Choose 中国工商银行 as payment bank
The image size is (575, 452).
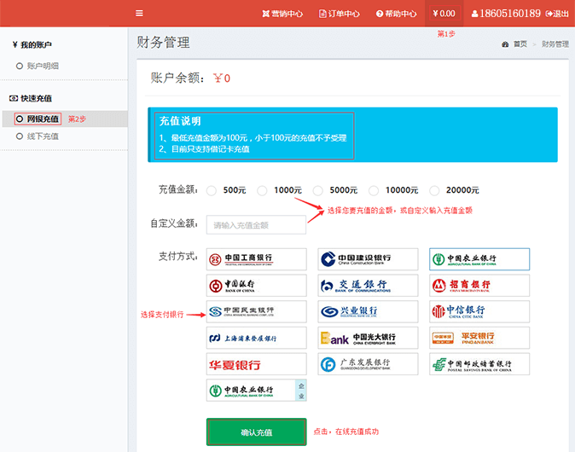[x=256, y=259]
